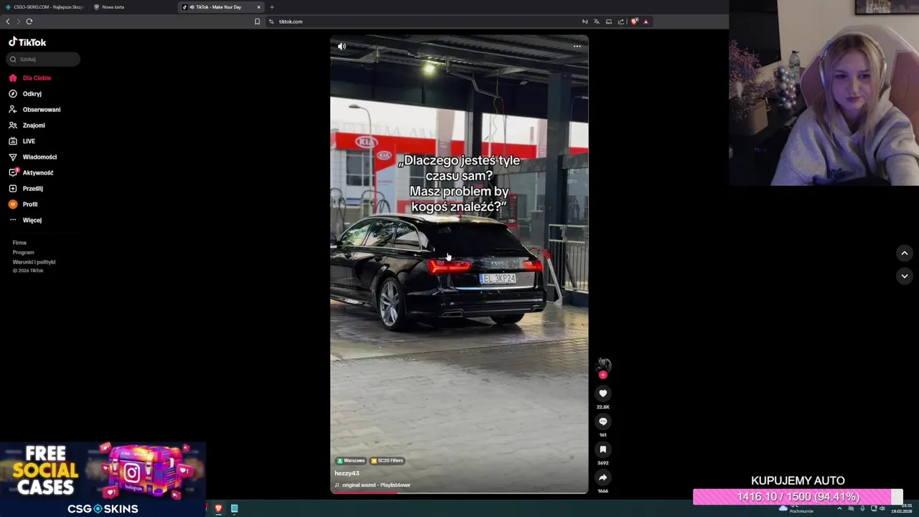Open Wiadomości messages

tap(33, 157)
